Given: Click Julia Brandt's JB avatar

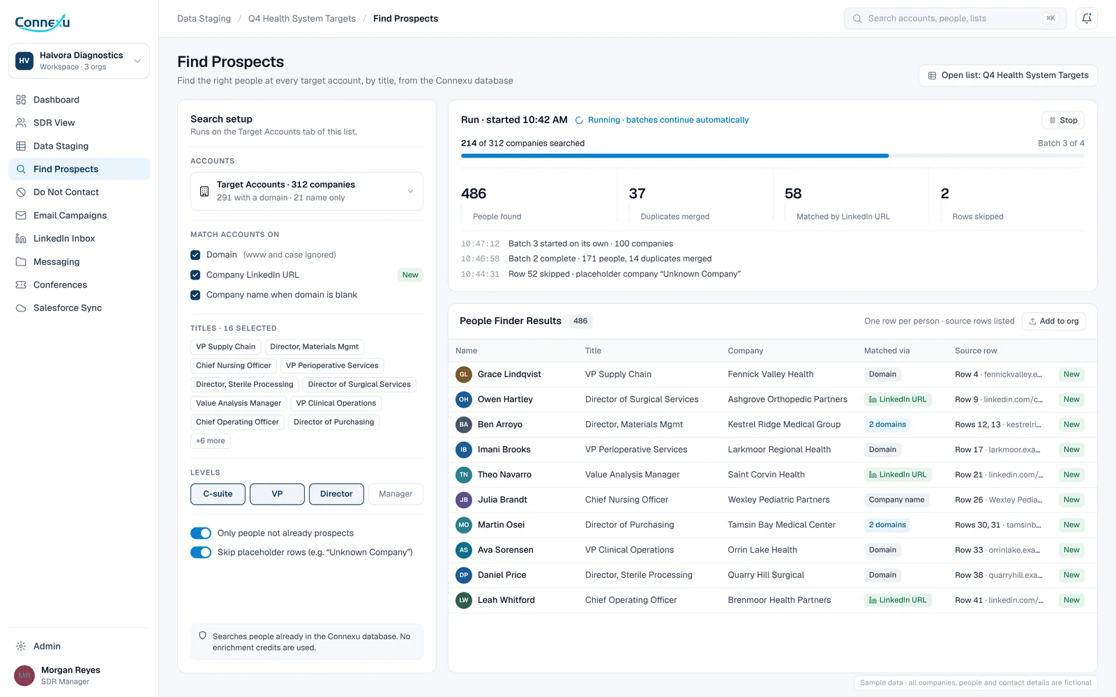Looking at the screenshot, I should (464, 500).
